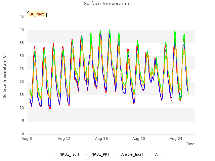Click the 25 y-axis tick label
The height and width of the screenshot is (161, 215).
pos(21,69)
